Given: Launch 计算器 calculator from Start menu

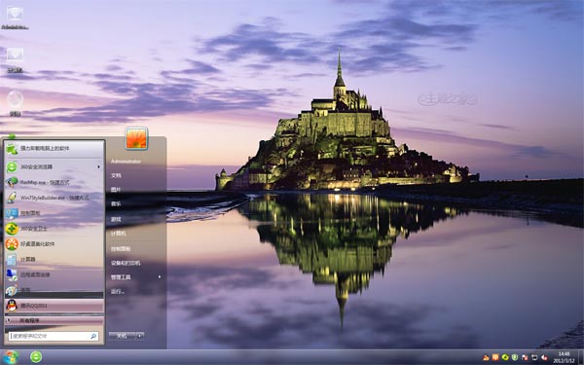Looking at the screenshot, I should coord(55,259).
